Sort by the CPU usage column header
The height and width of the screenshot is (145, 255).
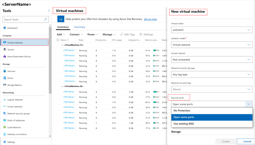(117, 40)
